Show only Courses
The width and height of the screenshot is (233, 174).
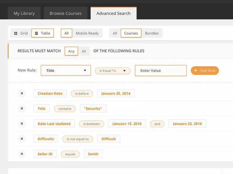tap(131, 33)
